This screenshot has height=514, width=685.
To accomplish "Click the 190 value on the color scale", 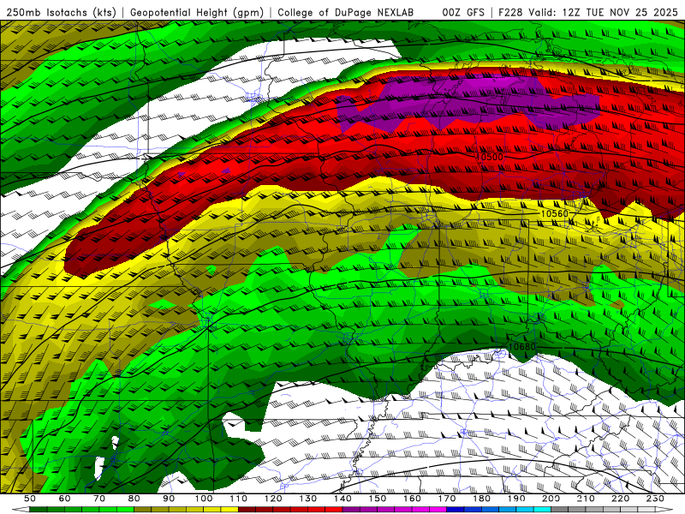I will pyautogui.click(x=516, y=499).
